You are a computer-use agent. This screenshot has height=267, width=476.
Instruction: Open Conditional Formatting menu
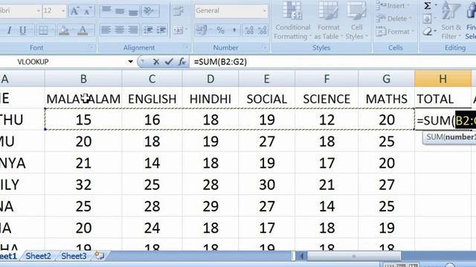292,20
